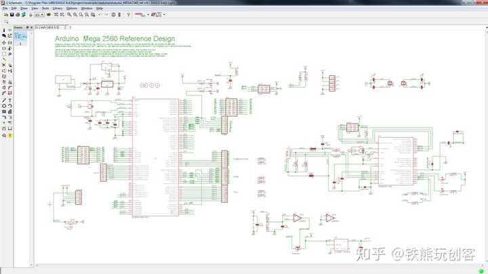The width and height of the screenshot is (488, 274).
Task: Click the Open file toolbar icon
Action: click(x=6, y=14)
